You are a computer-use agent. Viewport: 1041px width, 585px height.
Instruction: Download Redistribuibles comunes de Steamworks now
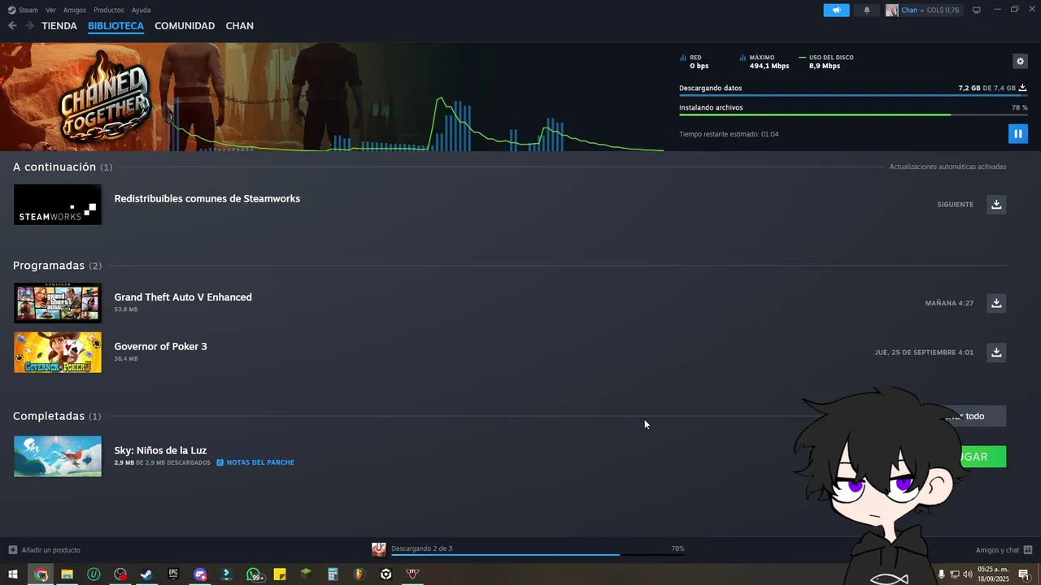(x=996, y=204)
